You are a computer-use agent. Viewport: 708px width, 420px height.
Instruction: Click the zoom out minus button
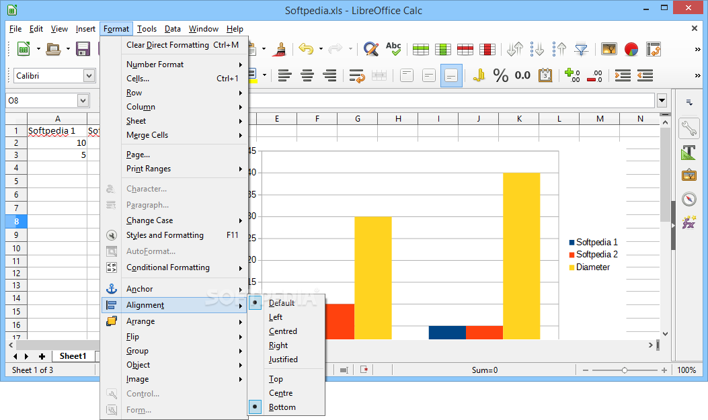pos(585,370)
